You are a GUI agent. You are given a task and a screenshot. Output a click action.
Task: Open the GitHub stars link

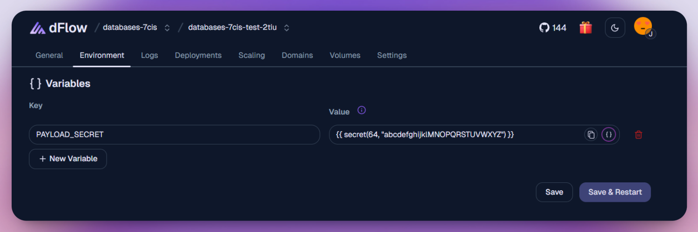tap(553, 28)
